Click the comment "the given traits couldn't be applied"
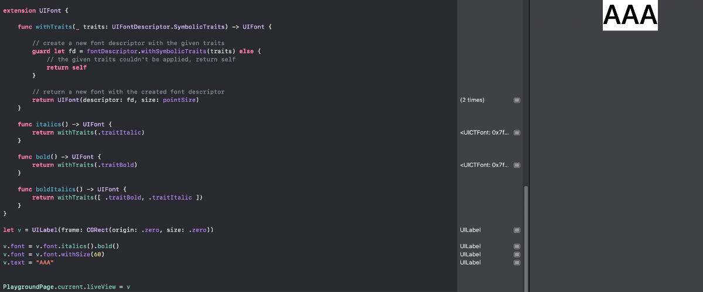Screen dimensions: 703x292 click(x=141, y=60)
